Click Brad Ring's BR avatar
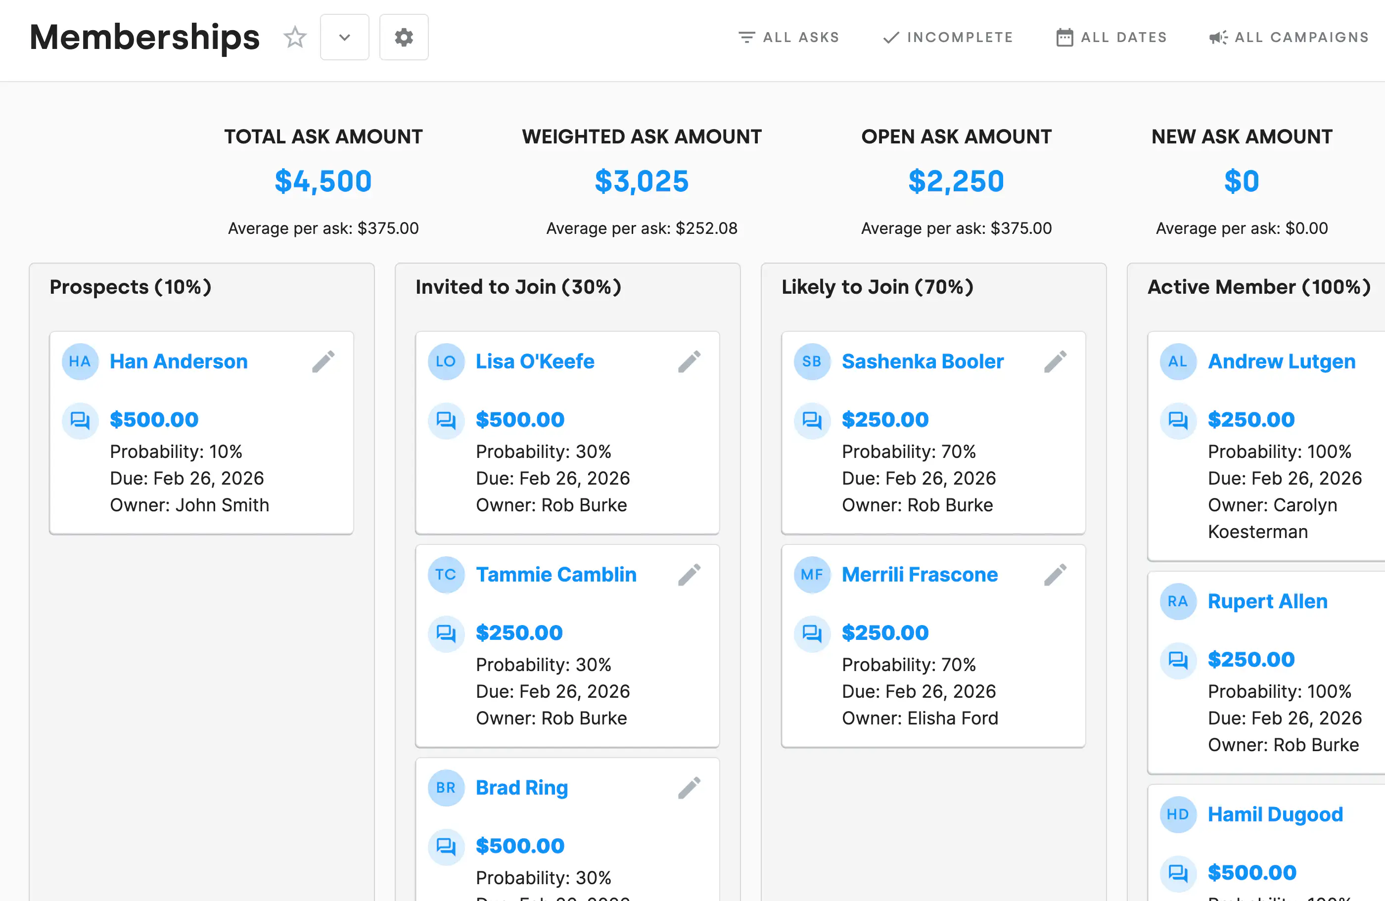Image resolution: width=1385 pixels, height=901 pixels. tap(446, 788)
